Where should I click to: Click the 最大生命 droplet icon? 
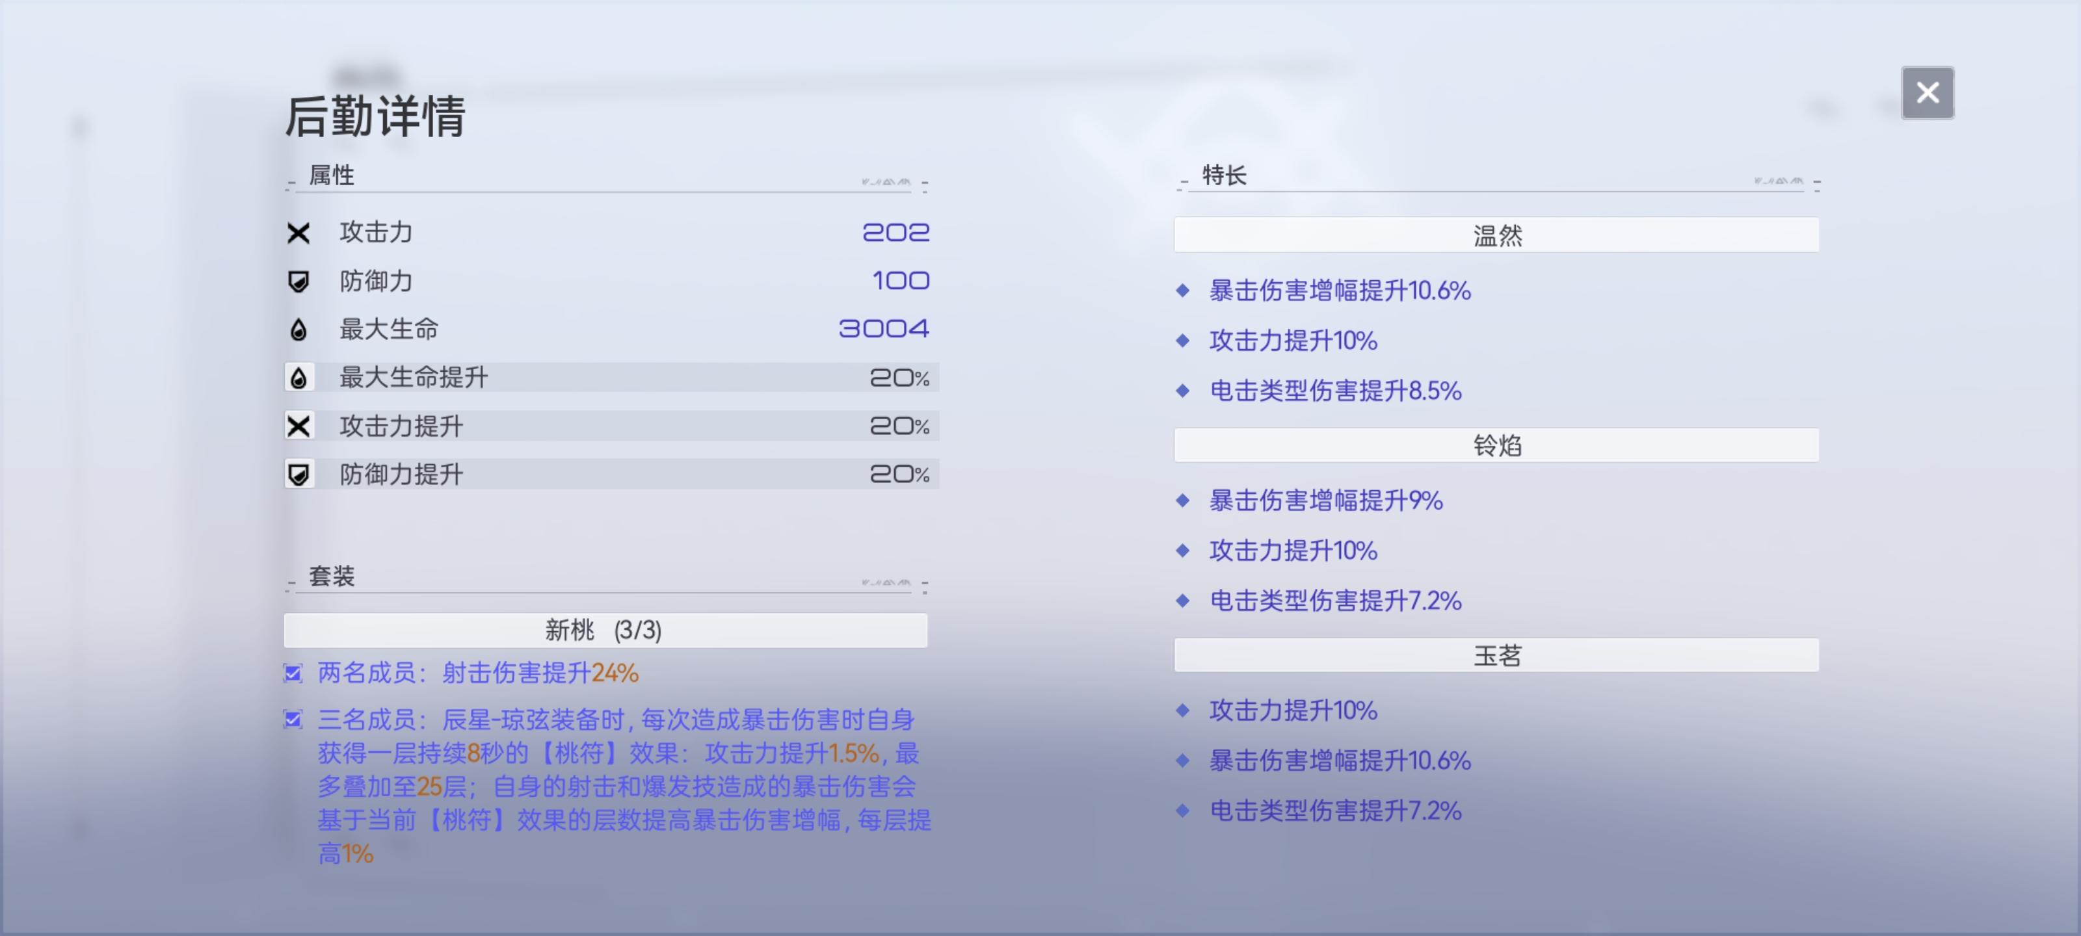tap(298, 329)
